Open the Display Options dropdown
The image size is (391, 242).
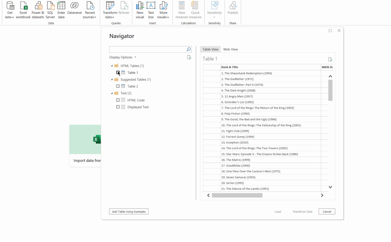123,57
